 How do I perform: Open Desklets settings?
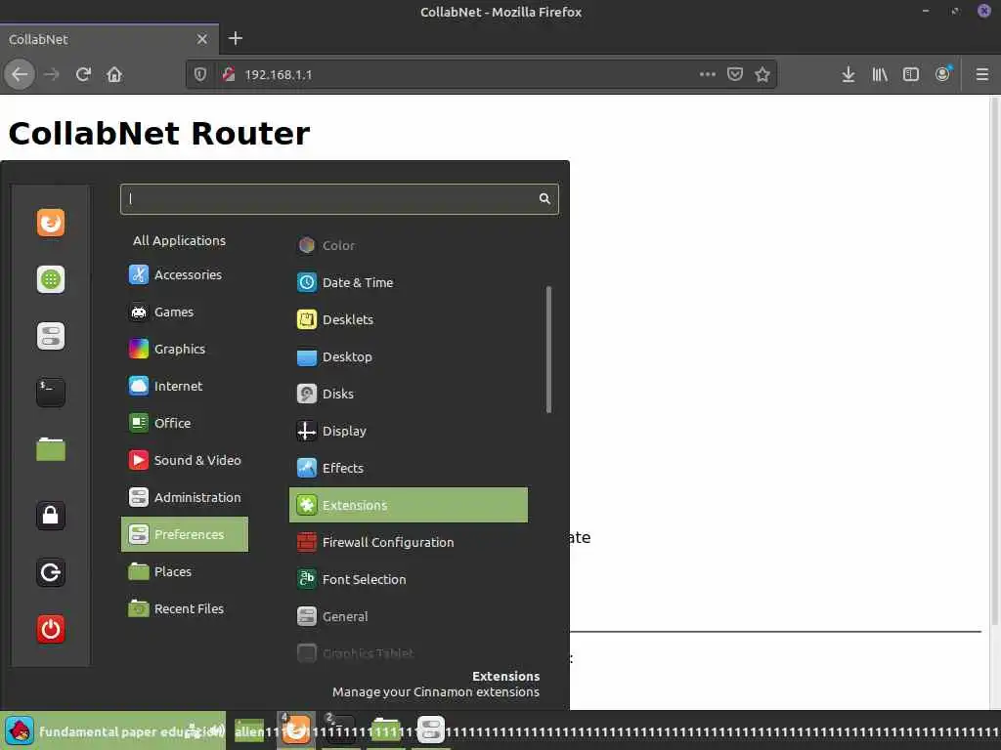point(409,319)
